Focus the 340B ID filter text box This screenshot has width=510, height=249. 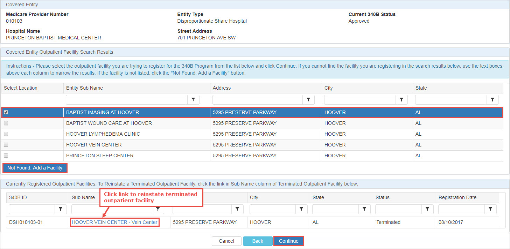[x=32, y=209]
